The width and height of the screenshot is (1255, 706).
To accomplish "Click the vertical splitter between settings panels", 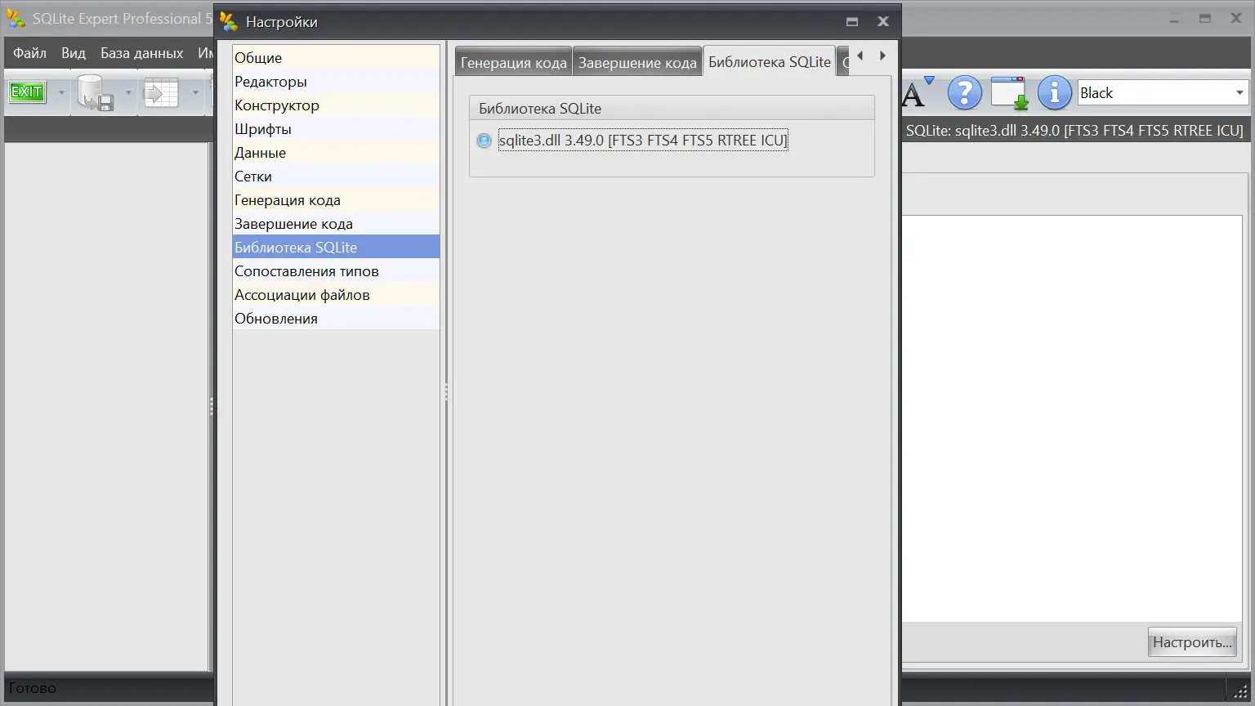I will 446,393.
